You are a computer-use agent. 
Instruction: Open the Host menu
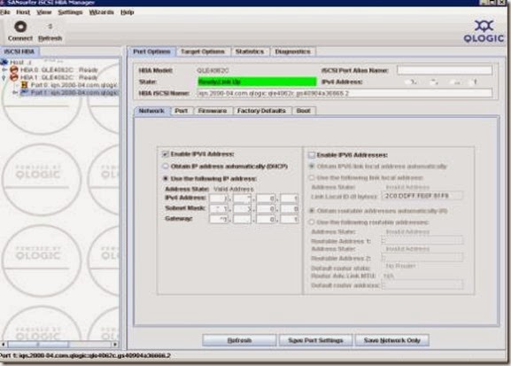23,12
